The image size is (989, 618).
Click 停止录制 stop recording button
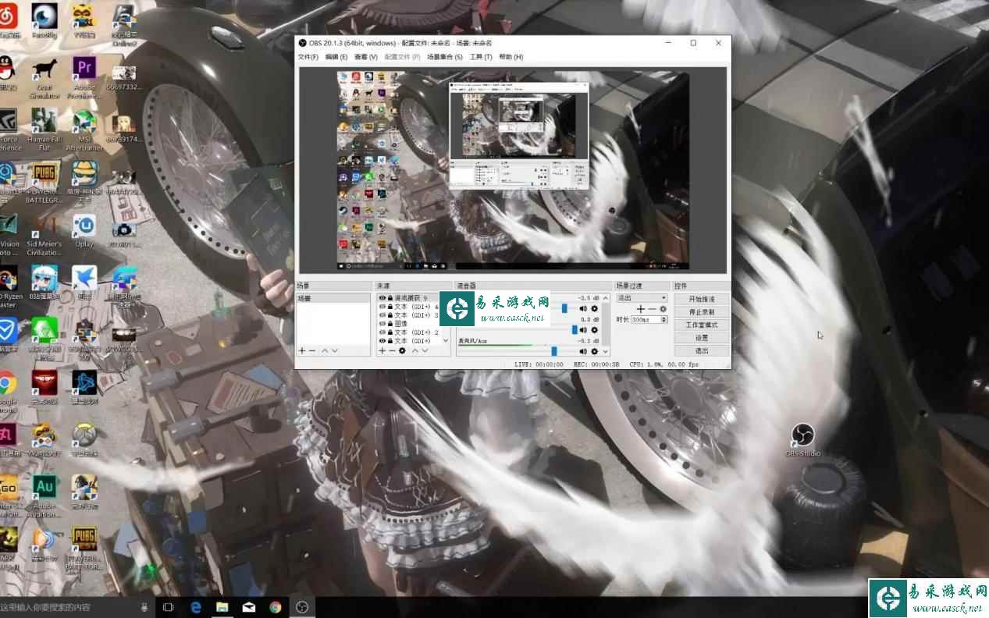702,311
